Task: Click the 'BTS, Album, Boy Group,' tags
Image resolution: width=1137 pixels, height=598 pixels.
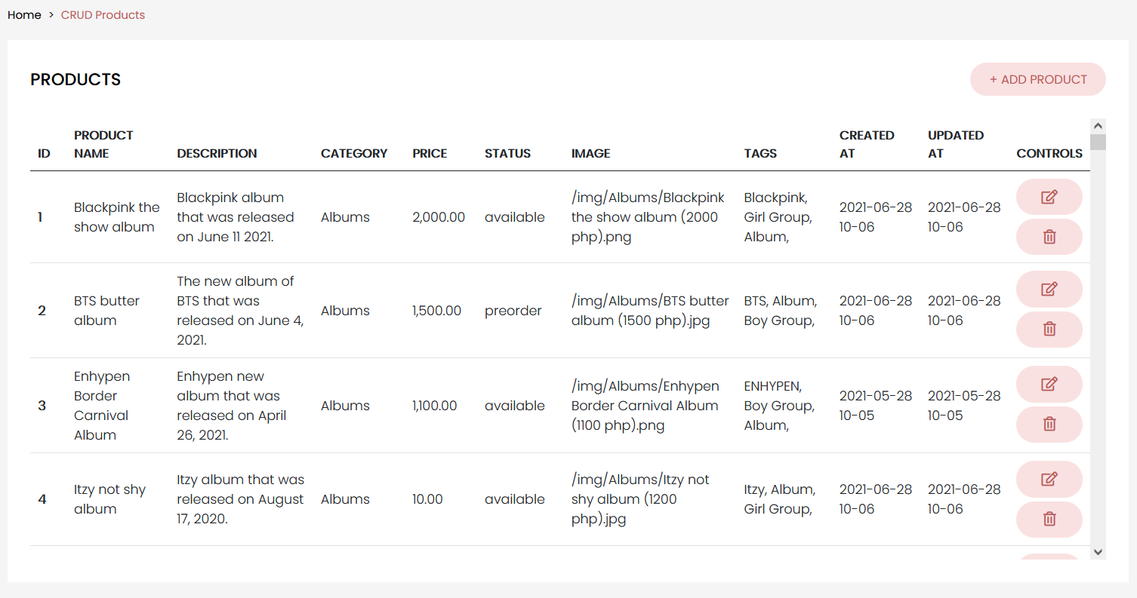Action: [780, 311]
